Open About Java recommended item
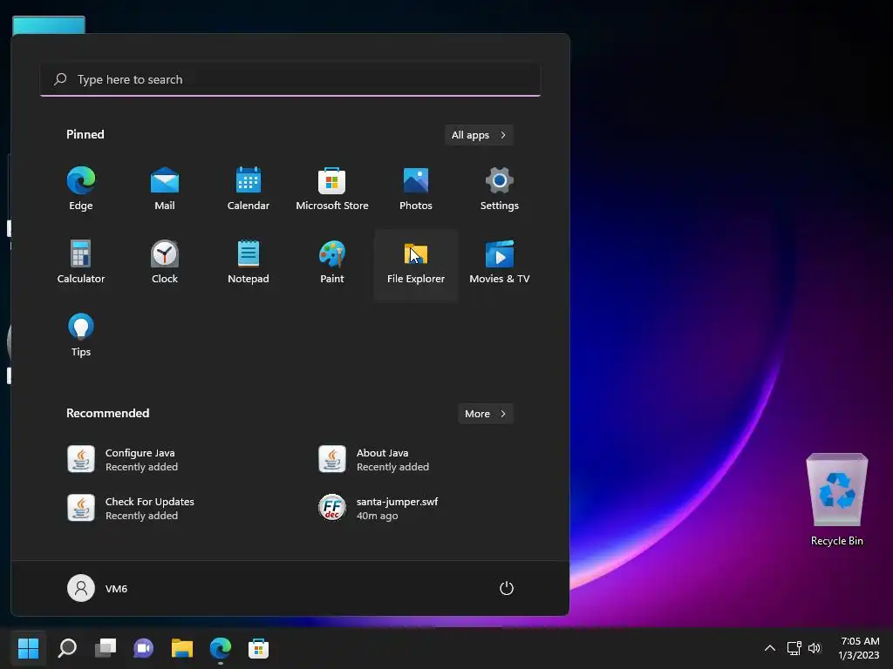 coord(373,460)
